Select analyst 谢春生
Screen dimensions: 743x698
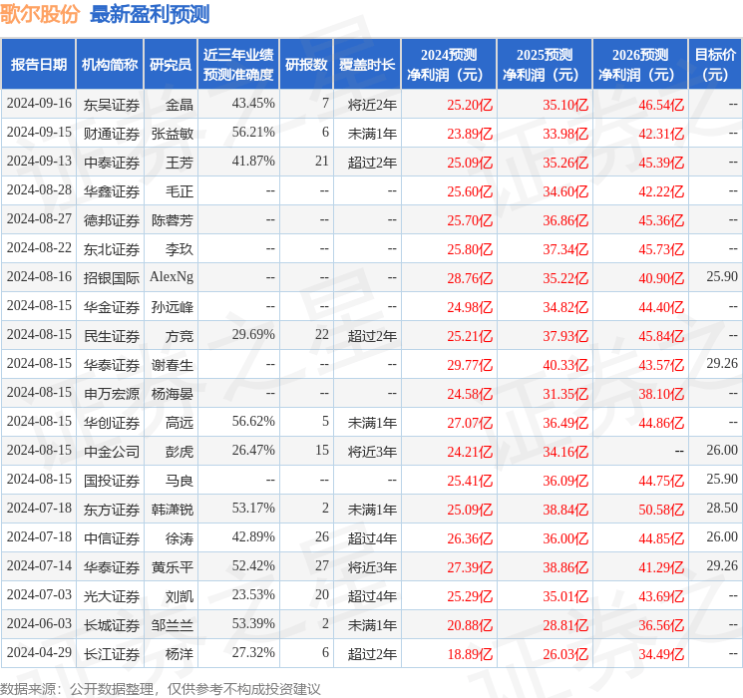click(172, 365)
